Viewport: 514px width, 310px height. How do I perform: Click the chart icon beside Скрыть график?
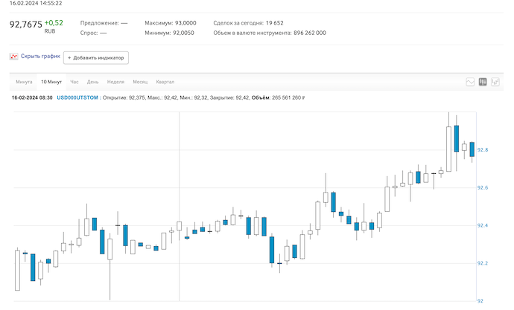(13, 56)
